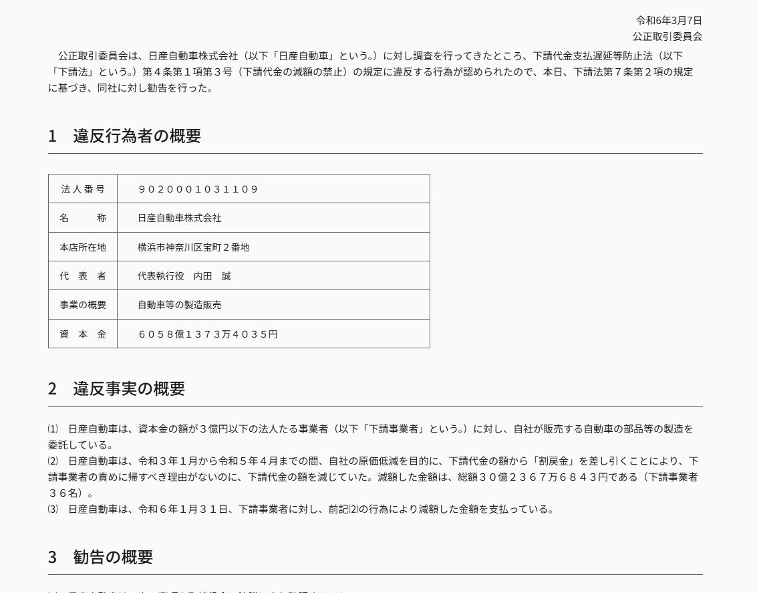Click the line に基づき、同社に対し勧告を行った。
This screenshot has height=593, width=757.
131,88
